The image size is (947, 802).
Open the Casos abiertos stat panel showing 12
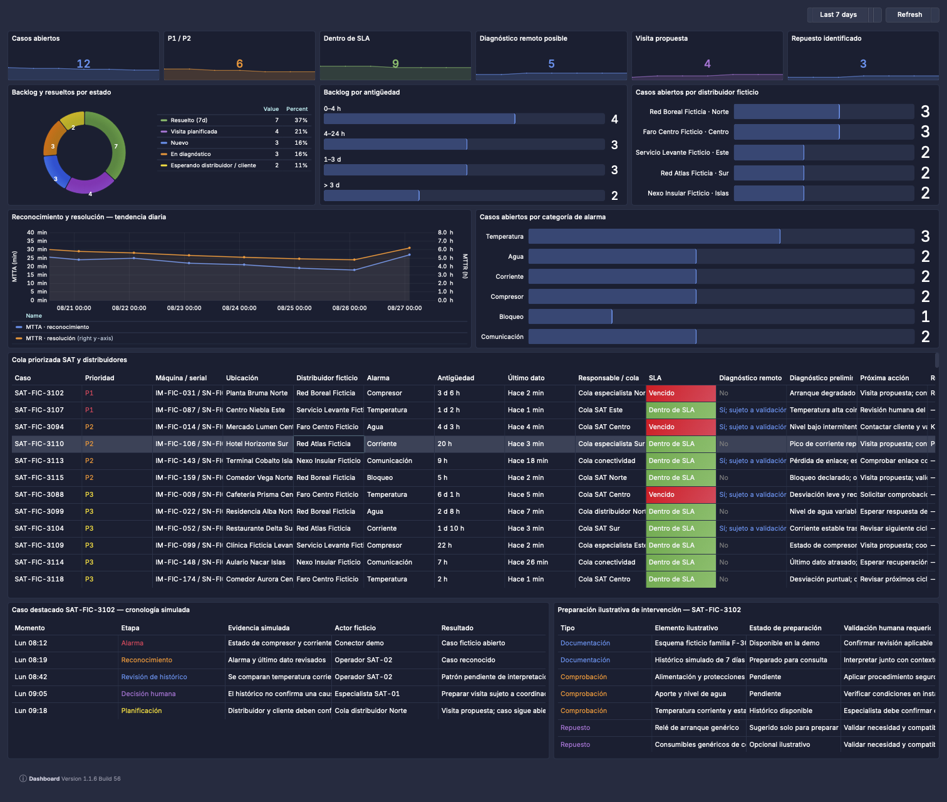pyautogui.click(x=83, y=56)
